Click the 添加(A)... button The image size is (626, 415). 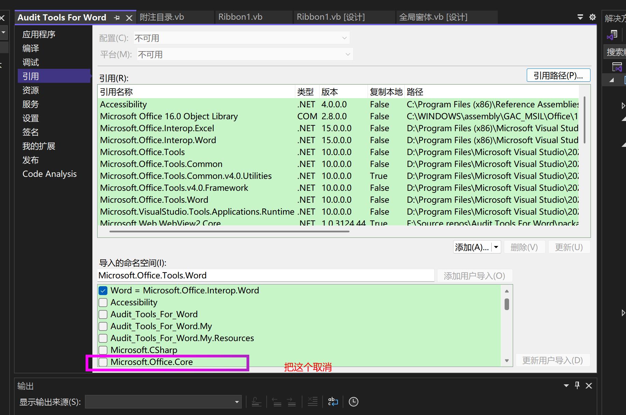(472, 247)
